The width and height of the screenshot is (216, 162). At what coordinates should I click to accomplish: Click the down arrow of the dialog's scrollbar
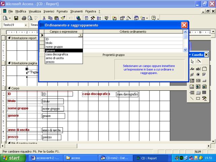pyautogui.click(x=185, y=49)
